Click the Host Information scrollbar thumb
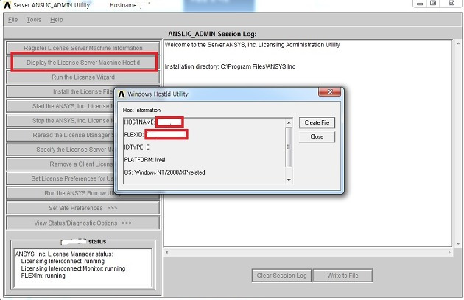 289,147
